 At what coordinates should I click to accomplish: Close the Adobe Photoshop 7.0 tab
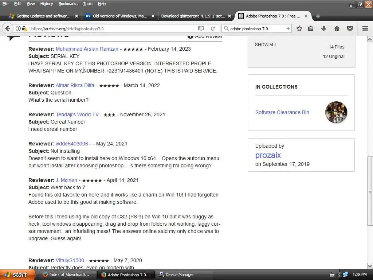pyautogui.click(x=306, y=16)
